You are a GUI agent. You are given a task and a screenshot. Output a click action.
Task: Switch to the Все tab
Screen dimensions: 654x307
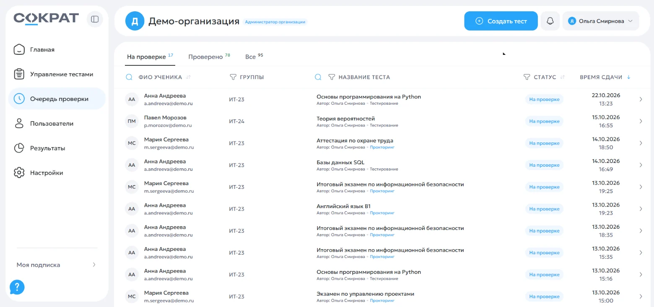(x=254, y=57)
